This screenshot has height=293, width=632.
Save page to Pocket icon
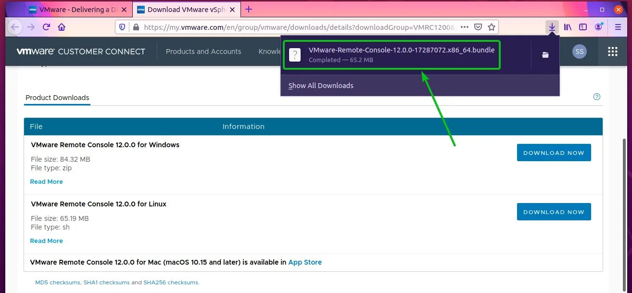(478, 27)
